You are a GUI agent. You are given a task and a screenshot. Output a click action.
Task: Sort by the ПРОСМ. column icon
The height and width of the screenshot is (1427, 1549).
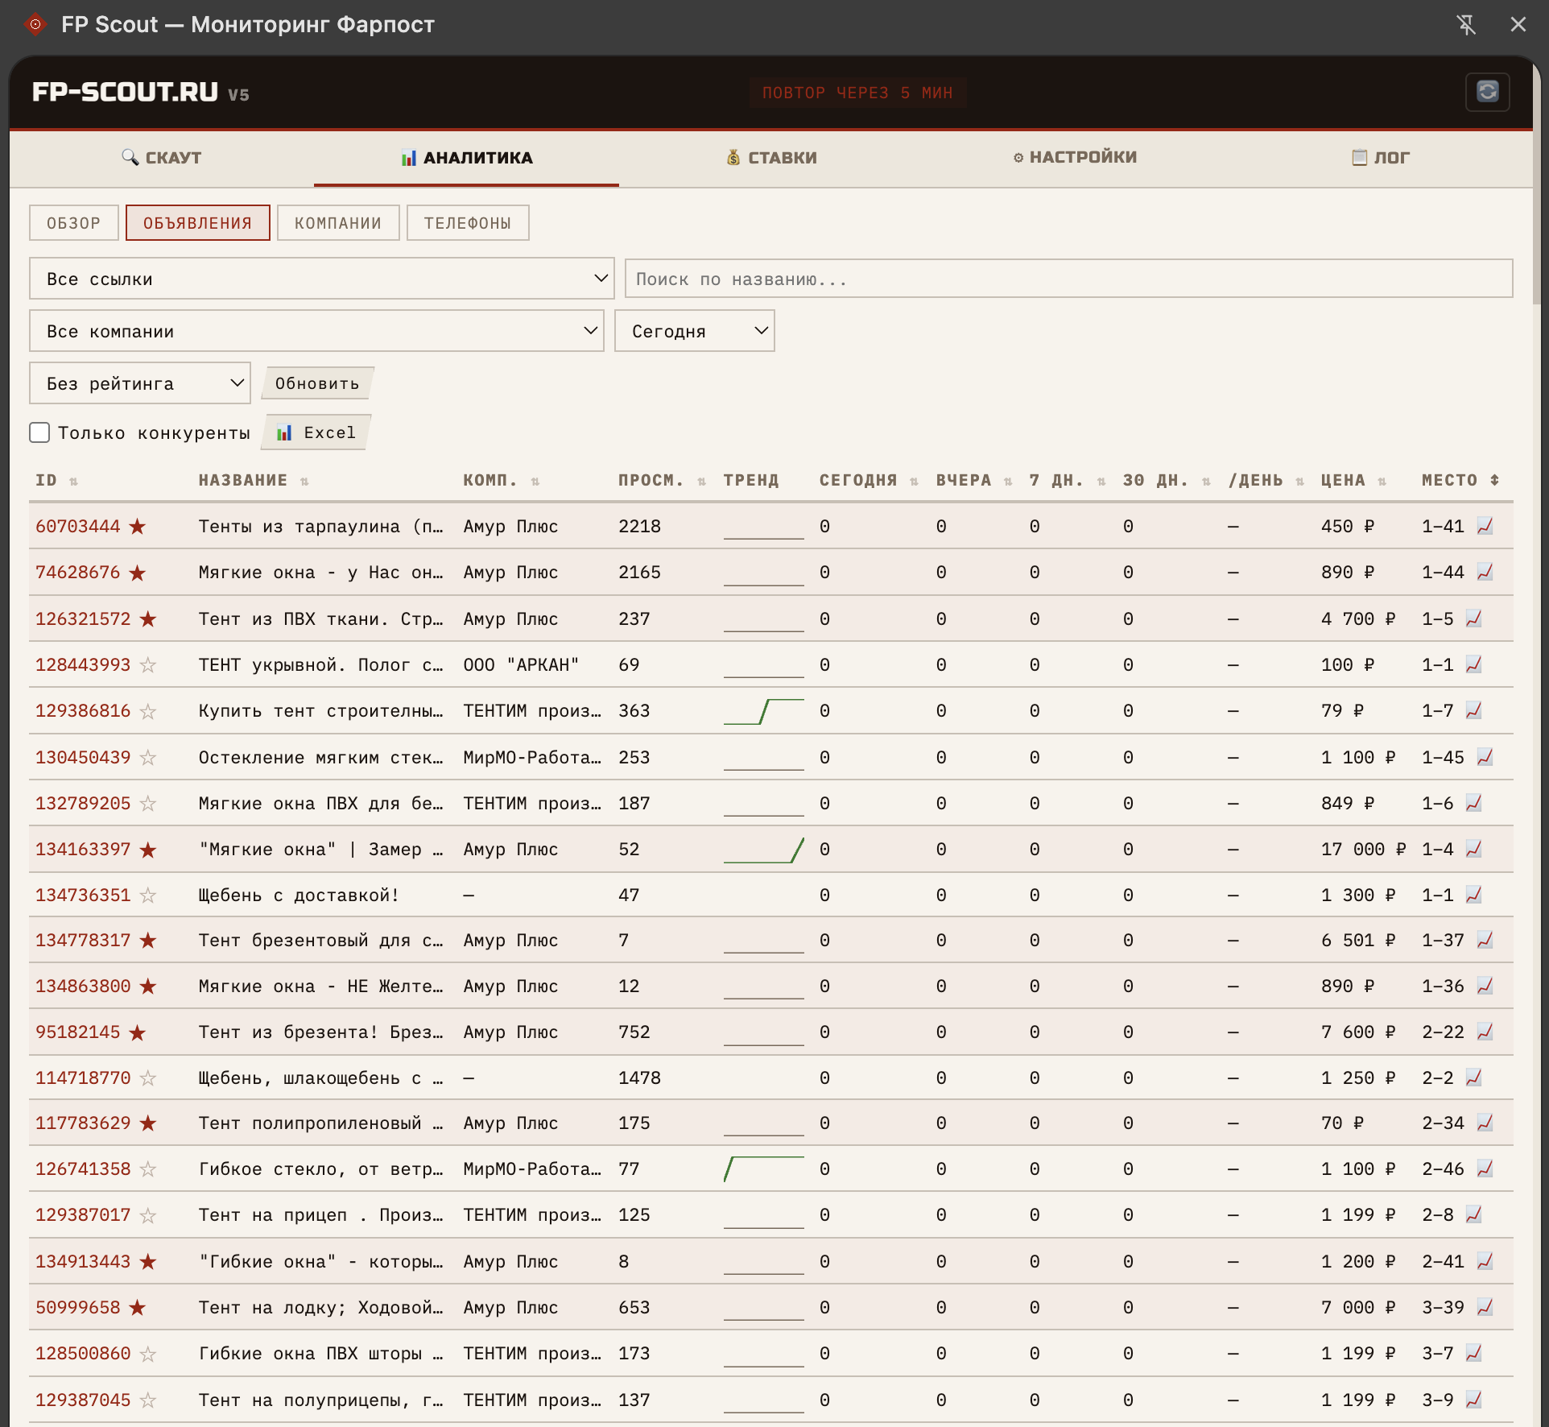702,481
